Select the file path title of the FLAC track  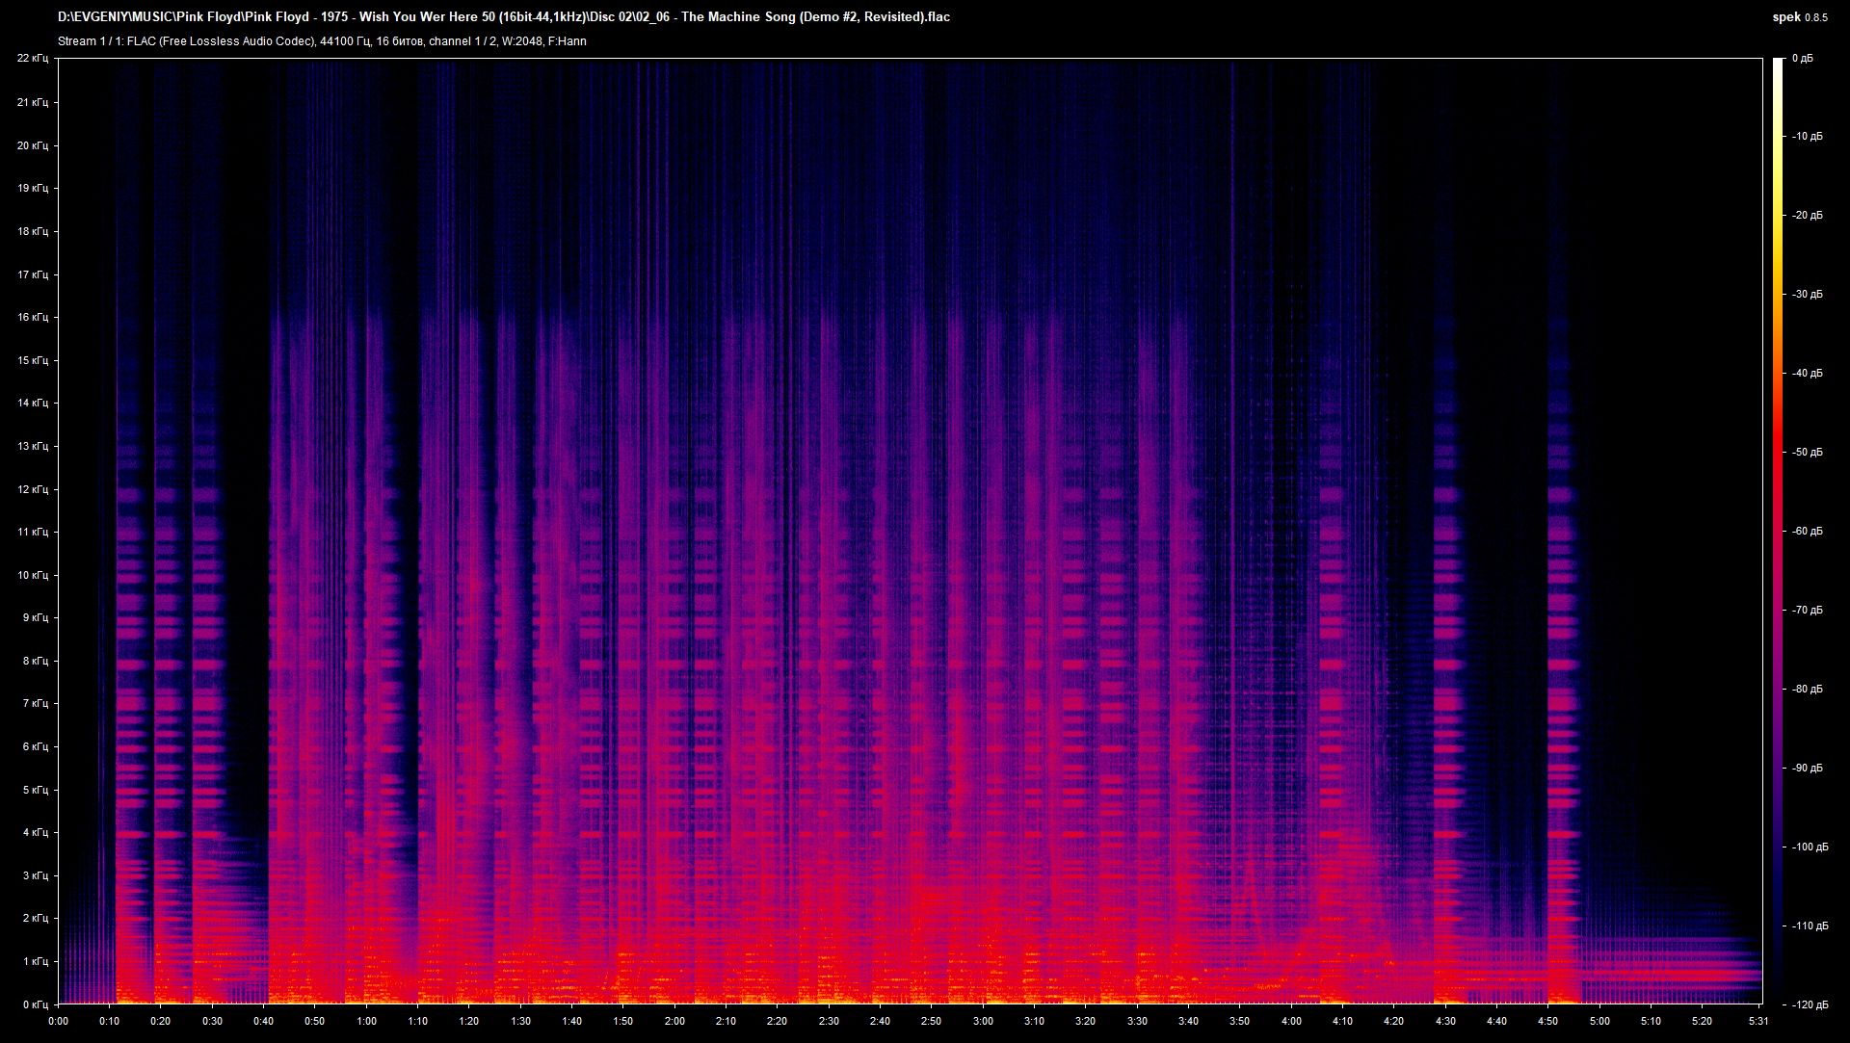coord(501,16)
